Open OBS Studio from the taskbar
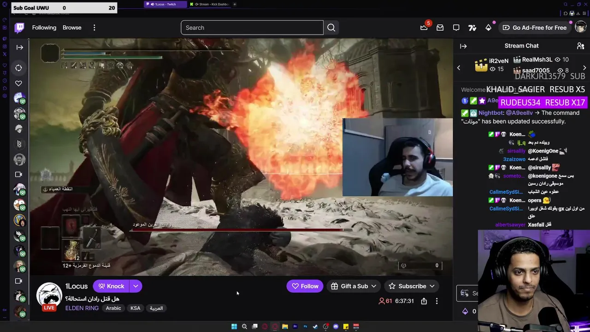The width and height of the screenshot is (590, 332). point(326,326)
